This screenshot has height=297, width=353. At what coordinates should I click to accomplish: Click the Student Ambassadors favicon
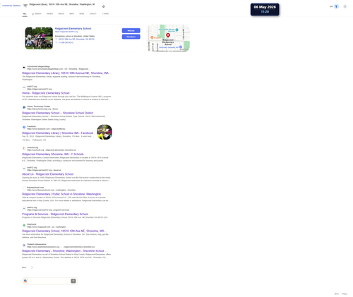pyautogui.click(x=24, y=246)
